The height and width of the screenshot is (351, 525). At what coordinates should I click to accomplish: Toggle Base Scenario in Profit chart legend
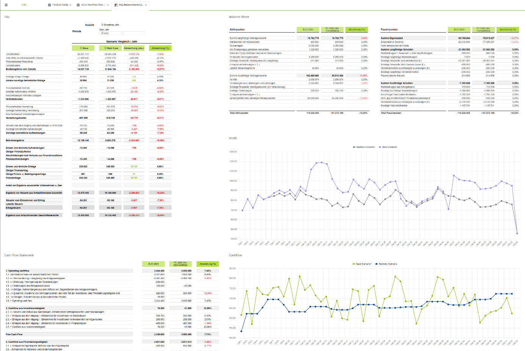click(388, 147)
